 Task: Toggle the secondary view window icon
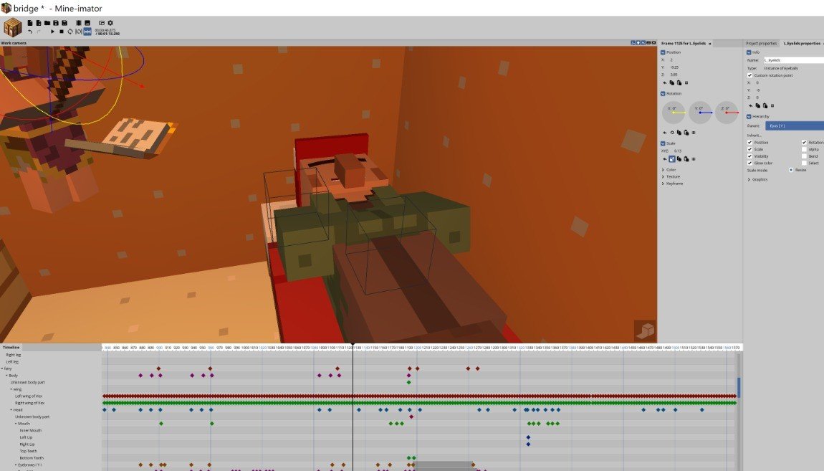click(102, 23)
